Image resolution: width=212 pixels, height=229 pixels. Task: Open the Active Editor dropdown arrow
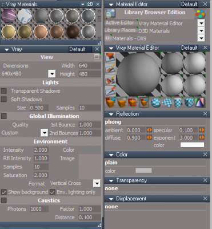(x=201, y=23)
